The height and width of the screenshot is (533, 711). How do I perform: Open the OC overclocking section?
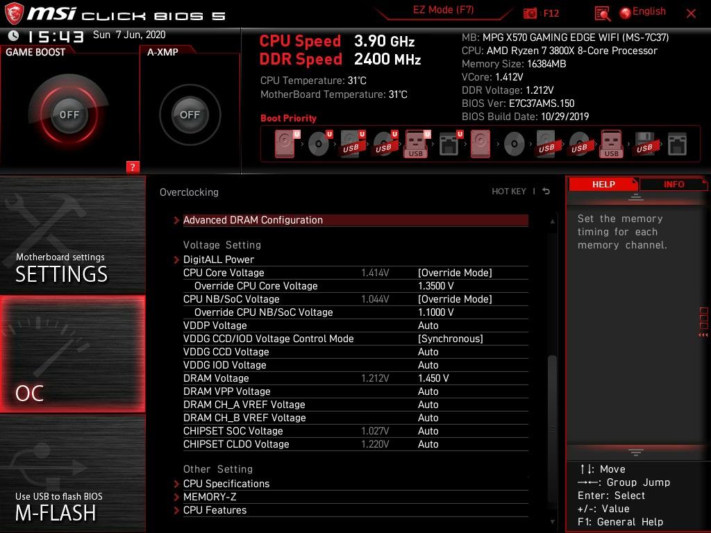[72, 354]
